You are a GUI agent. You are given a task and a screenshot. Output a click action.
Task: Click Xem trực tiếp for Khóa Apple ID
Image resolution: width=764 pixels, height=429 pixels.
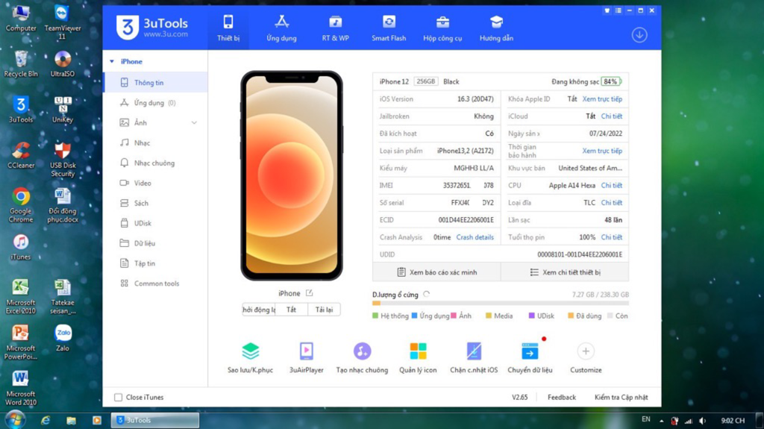[602, 99]
